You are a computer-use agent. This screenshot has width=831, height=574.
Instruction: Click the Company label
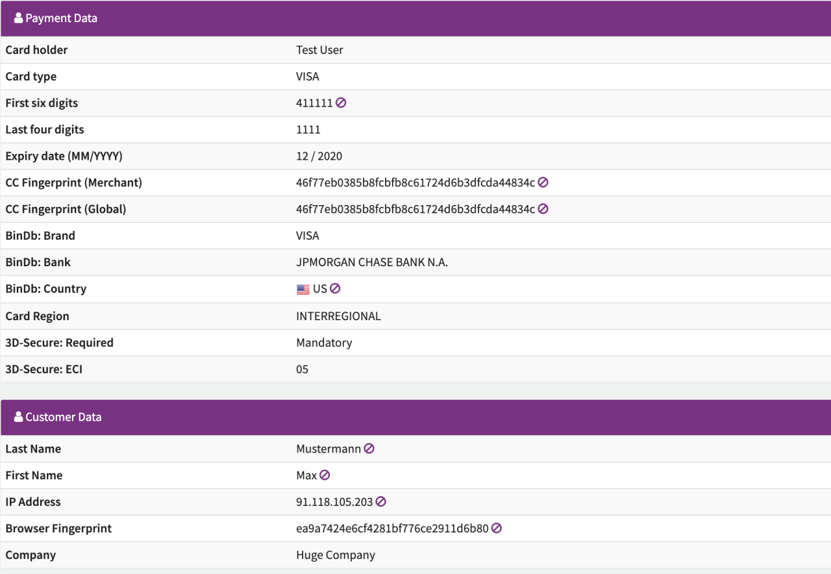click(x=31, y=555)
